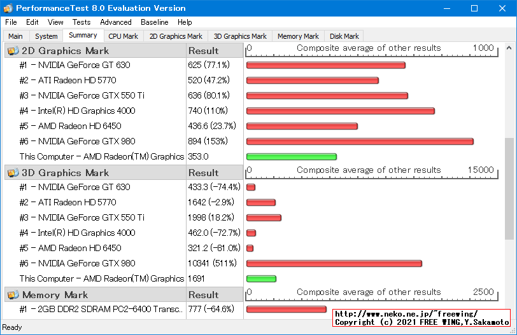The image size is (517, 335).
Task: Open the Baseline menu
Action: (155, 22)
